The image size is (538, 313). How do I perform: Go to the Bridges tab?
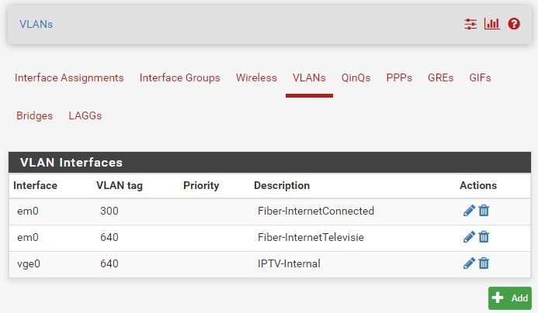click(x=34, y=115)
